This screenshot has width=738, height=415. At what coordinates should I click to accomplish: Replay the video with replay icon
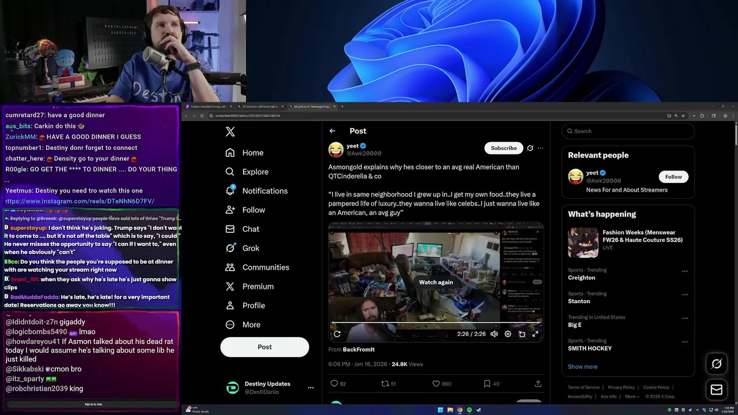tap(337, 334)
